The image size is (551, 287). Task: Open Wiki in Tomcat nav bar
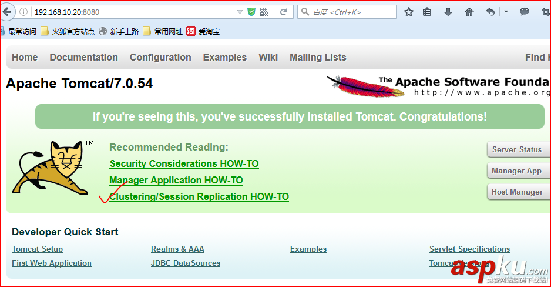coord(268,57)
